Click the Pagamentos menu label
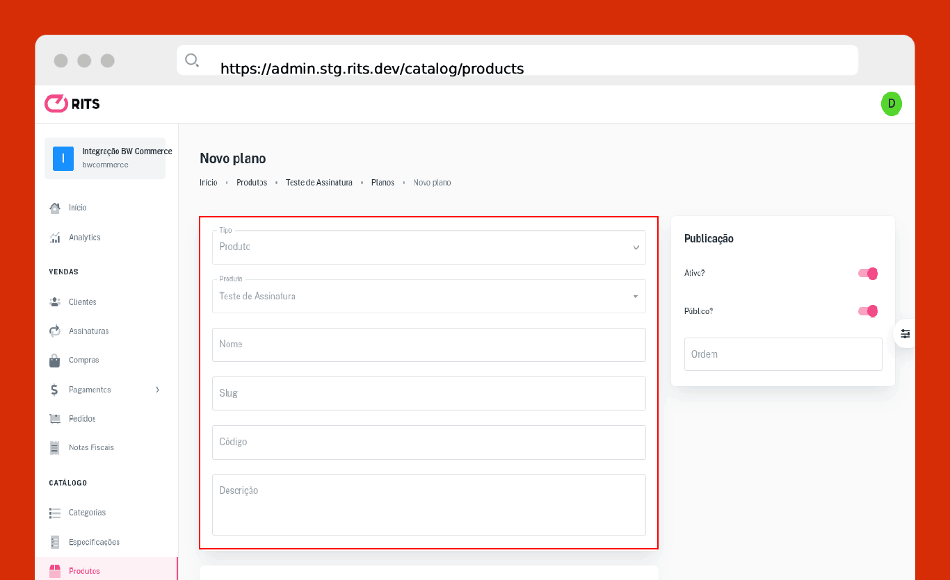 tap(90, 390)
